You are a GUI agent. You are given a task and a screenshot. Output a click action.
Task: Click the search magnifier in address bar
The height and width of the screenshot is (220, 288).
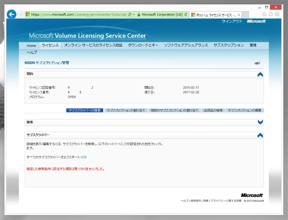click(x=130, y=14)
